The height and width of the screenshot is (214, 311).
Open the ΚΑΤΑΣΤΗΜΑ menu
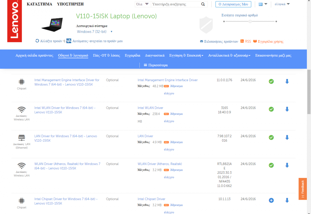[39, 4]
